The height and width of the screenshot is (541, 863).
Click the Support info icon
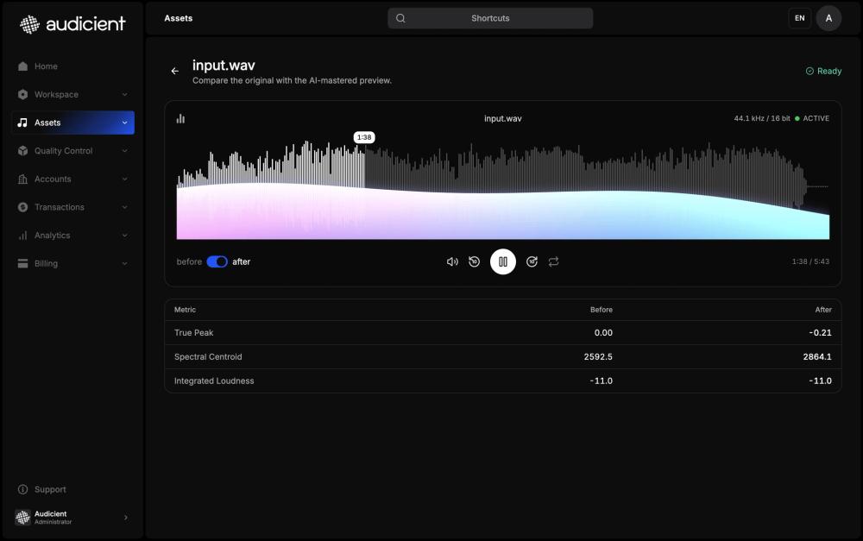point(22,489)
